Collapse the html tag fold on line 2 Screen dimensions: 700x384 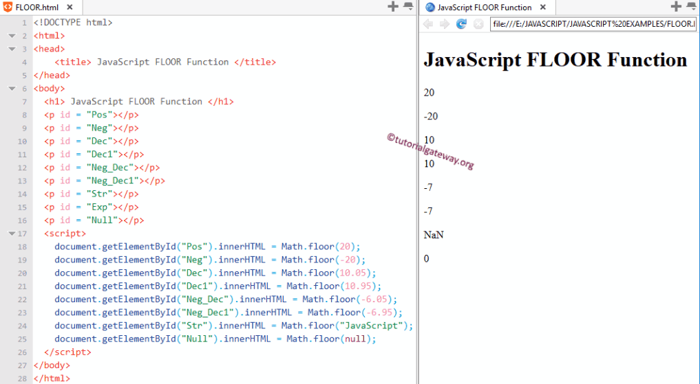coord(12,36)
